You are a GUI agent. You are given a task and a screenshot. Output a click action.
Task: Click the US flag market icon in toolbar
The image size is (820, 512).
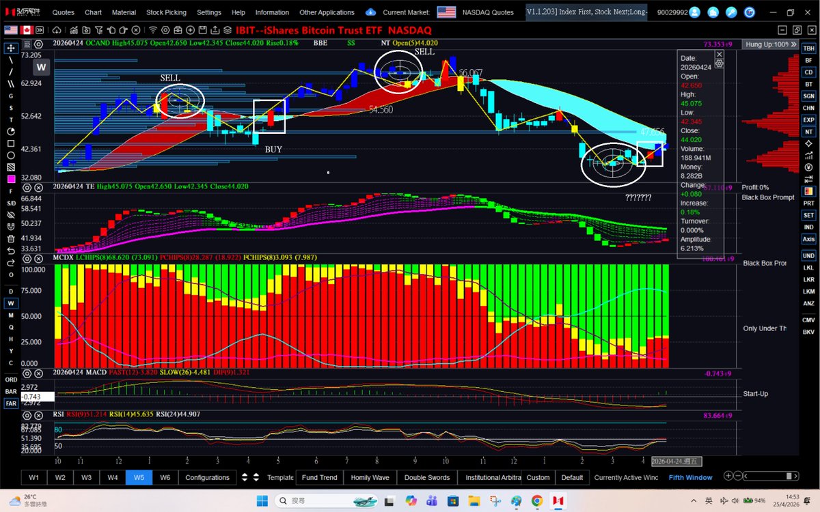pos(11,30)
